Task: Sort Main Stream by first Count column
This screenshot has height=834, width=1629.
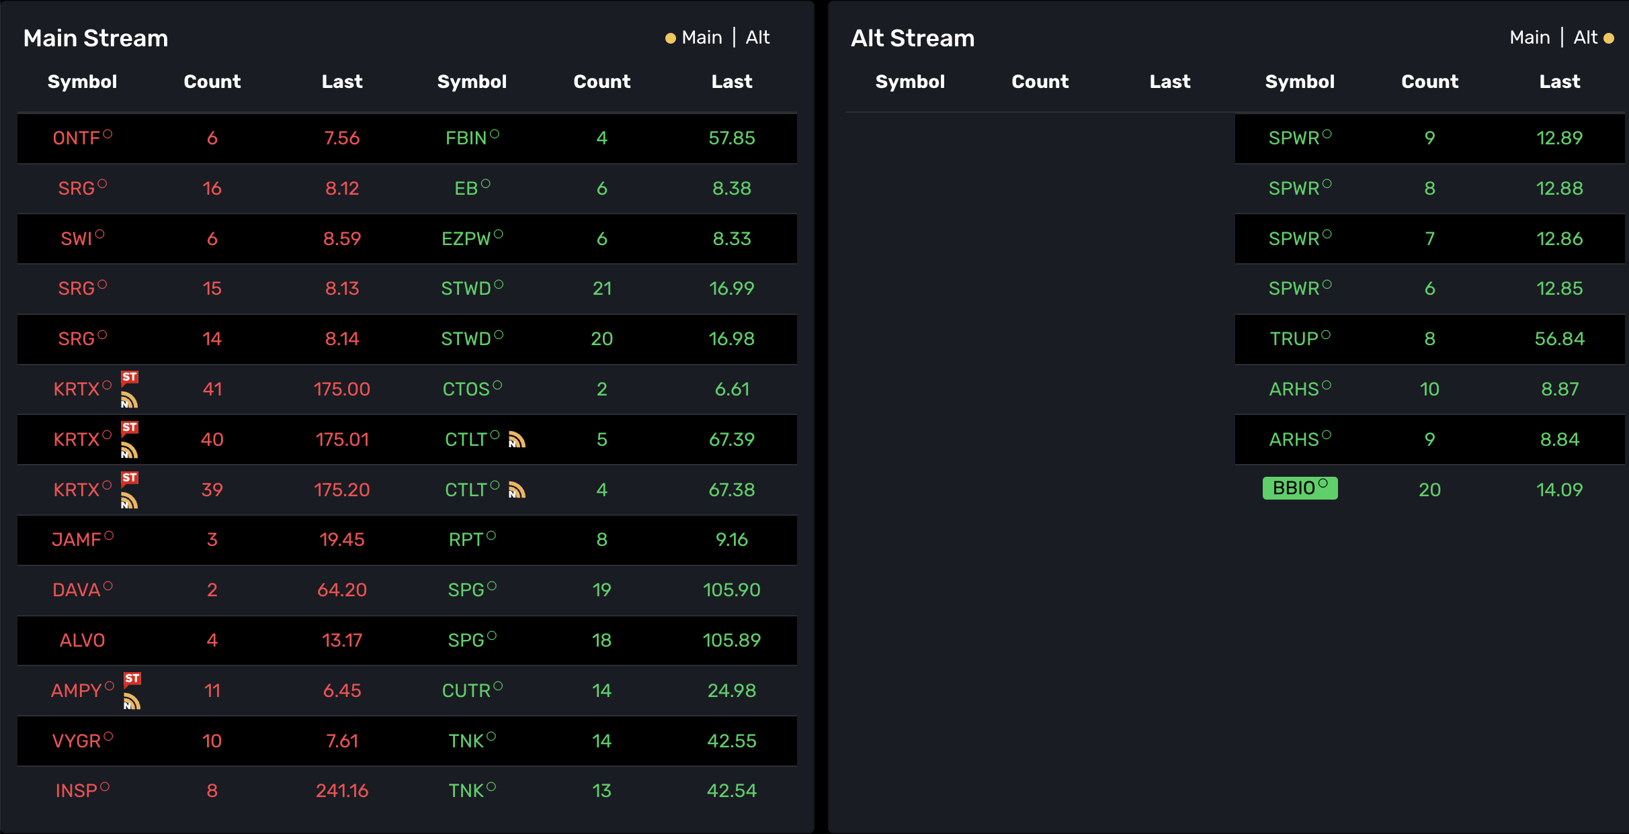Action: [212, 82]
